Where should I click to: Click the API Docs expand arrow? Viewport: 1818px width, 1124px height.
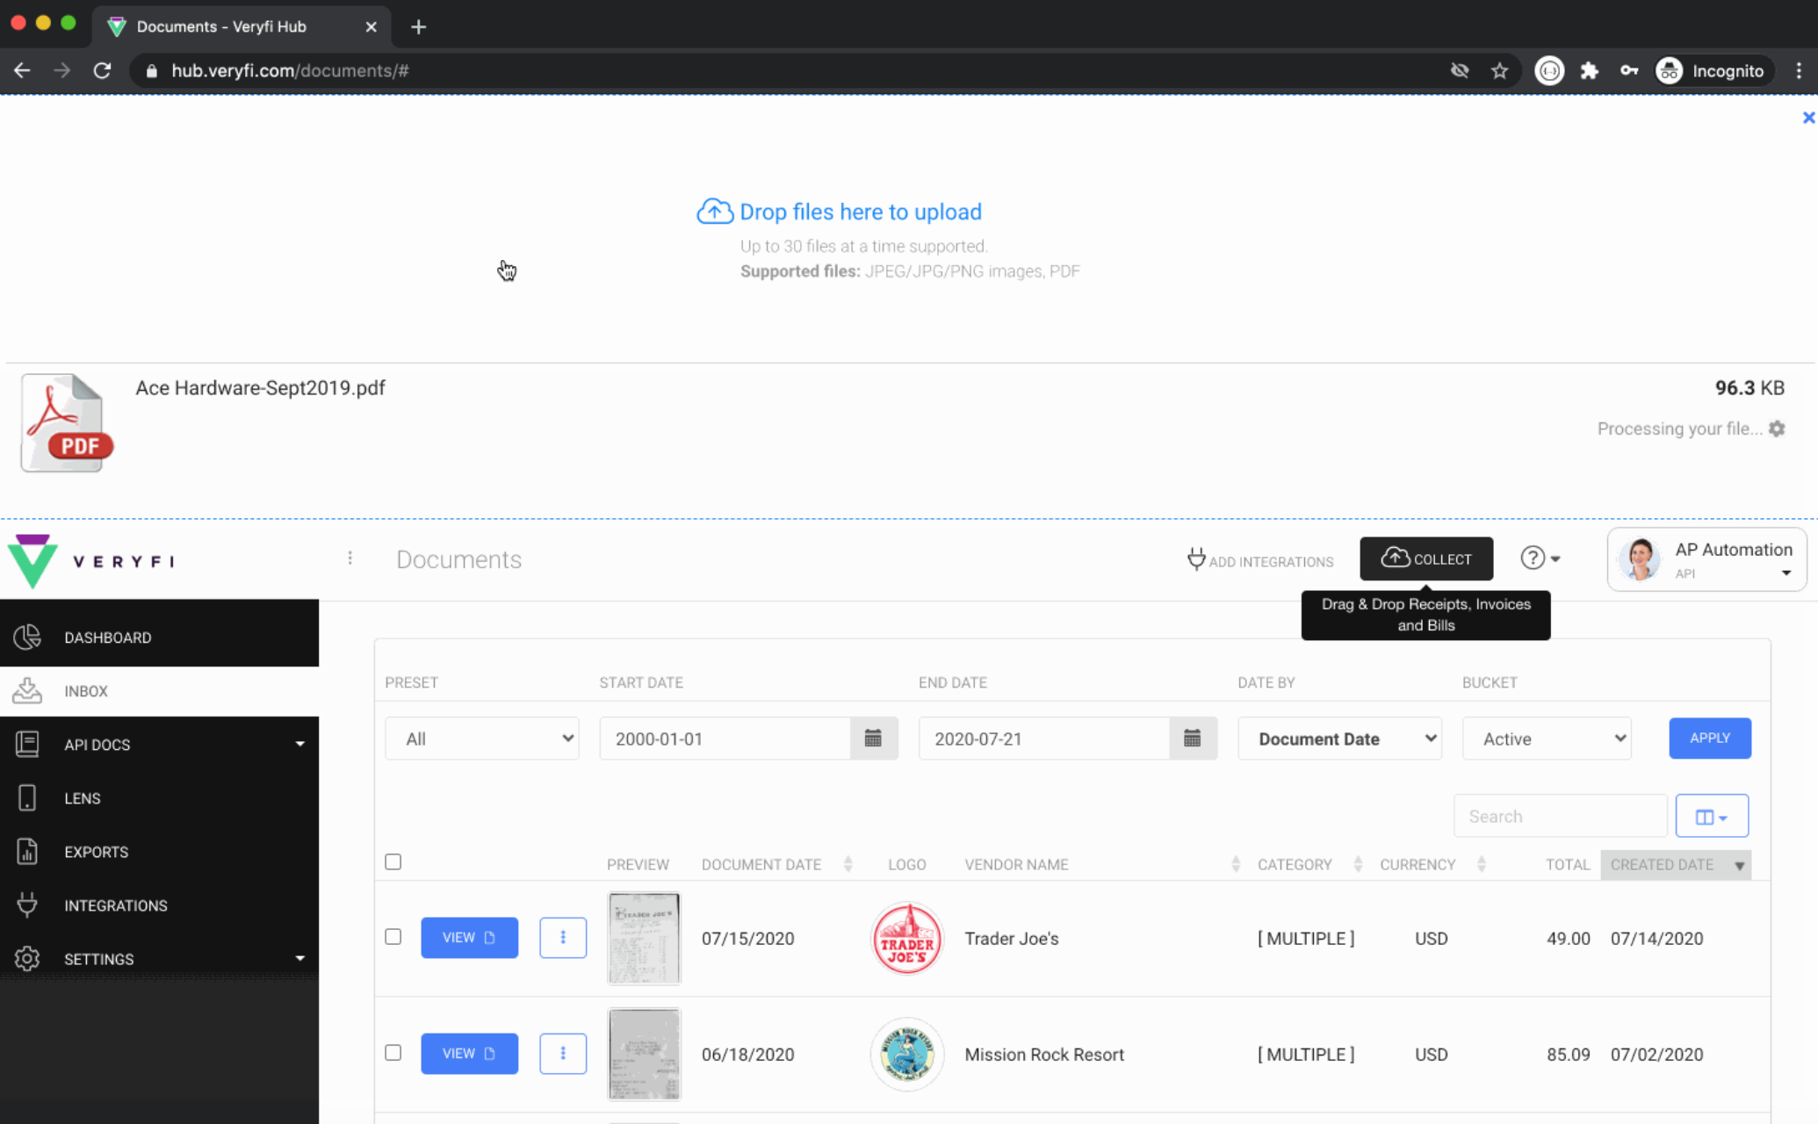(x=299, y=745)
